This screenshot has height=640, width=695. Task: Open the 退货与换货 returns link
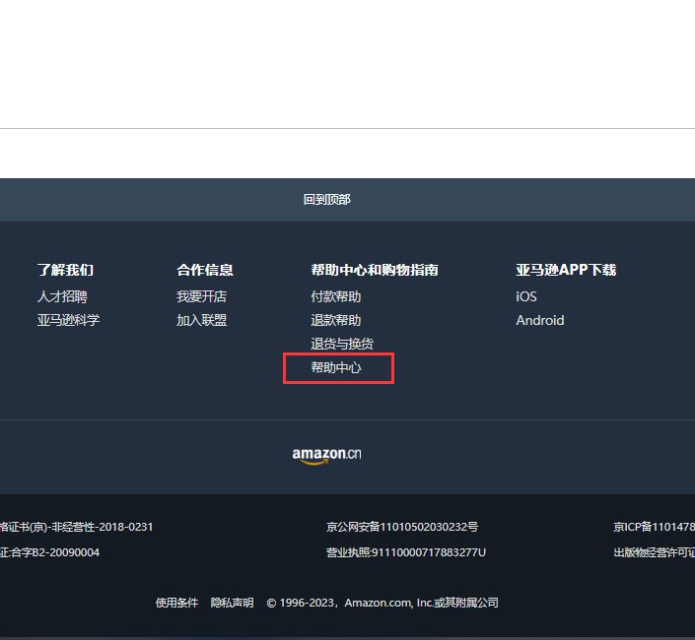342,344
